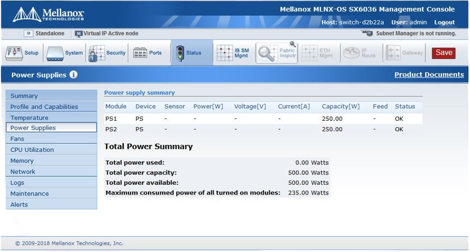This screenshot has width=470, height=252.
Task: Select Power Supplies in the sidebar
Action: (51, 127)
